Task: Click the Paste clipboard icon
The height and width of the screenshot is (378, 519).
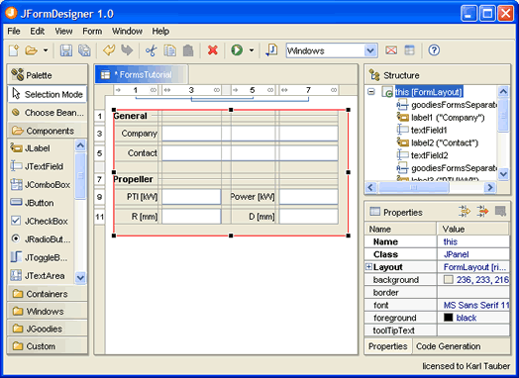Action: coord(188,50)
